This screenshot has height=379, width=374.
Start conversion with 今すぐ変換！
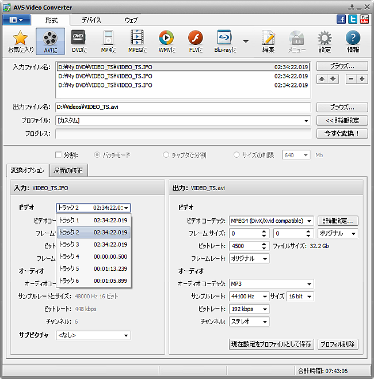click(342, 134)
